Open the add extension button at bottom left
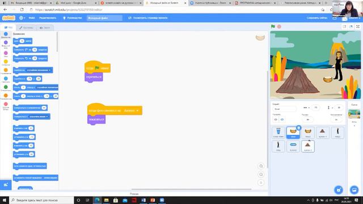 pyautogui.click(x=6, y=185)
